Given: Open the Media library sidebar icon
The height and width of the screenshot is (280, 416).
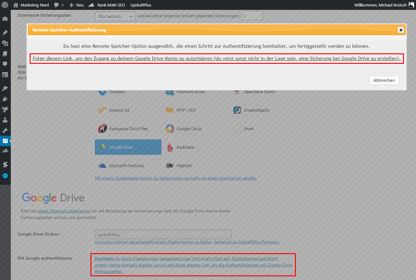Looking at the screenshot, I should pyautogui.click(x=5, y=43).
